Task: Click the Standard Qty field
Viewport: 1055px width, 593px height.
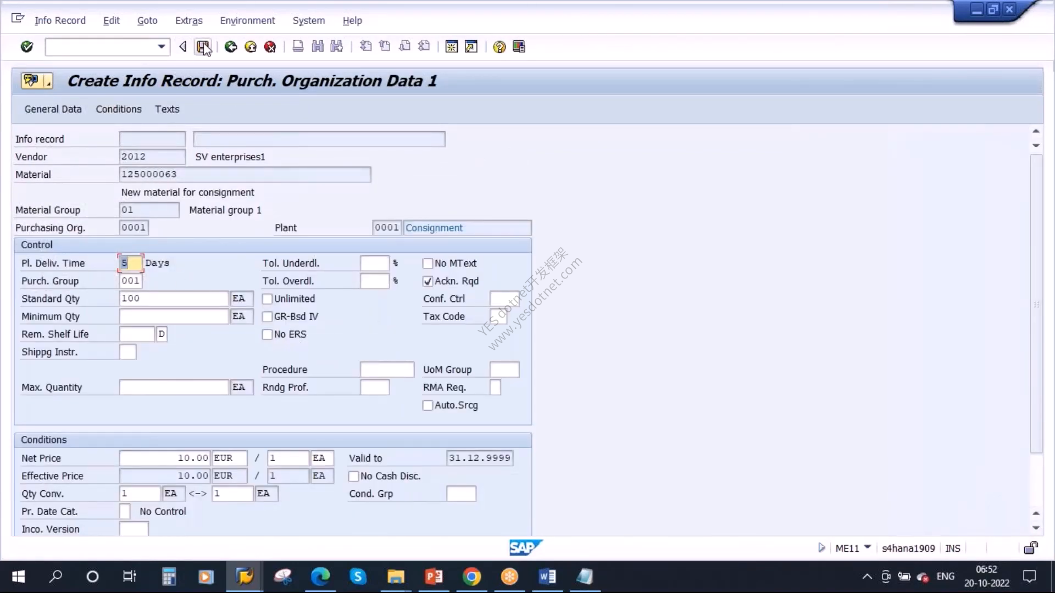Action: [x=174, y=298]
